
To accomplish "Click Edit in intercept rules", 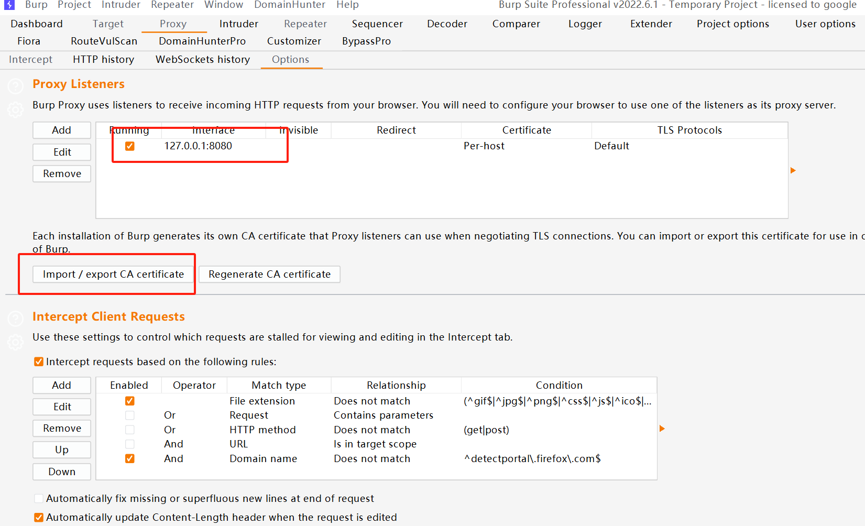I will (x=62, y=407).
